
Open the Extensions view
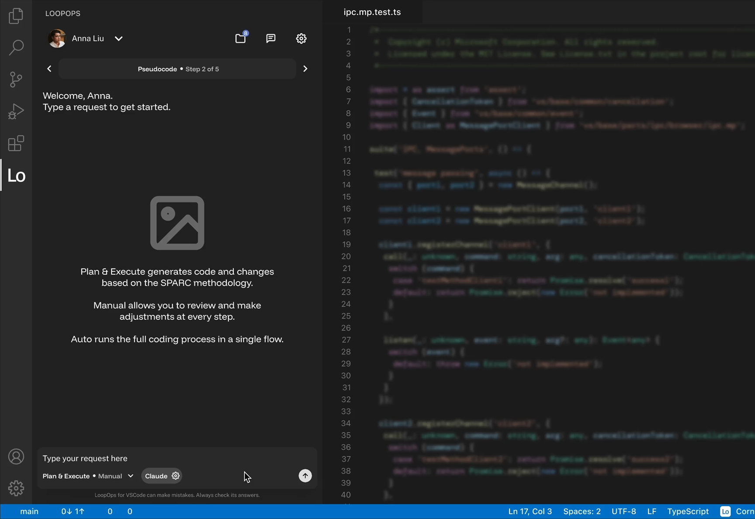point(16,143)
